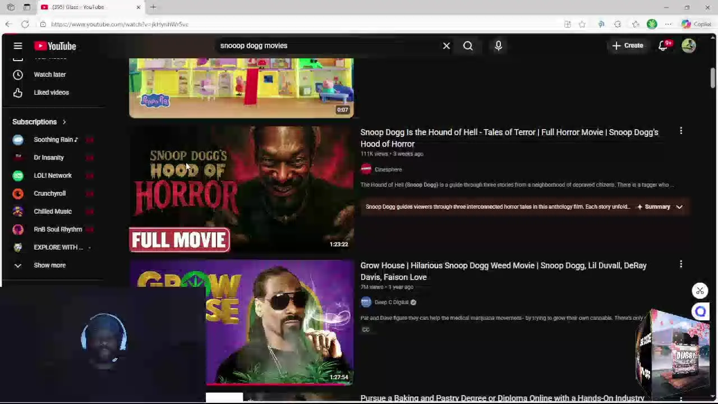The image size is (718, 404).
Task: Open account avatar menu
Action: (689, 46)
